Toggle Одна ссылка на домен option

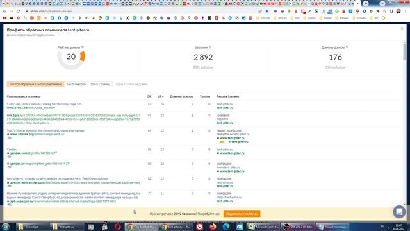coord(131,84)
